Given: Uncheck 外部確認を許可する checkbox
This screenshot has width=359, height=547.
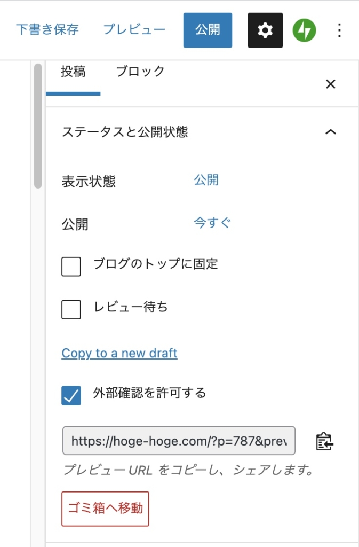Looking at the screenshot, I should coord(71,395).
